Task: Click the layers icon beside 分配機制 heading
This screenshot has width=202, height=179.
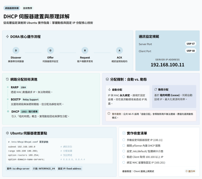Action: pyautogui.click(x=107, y=79)
